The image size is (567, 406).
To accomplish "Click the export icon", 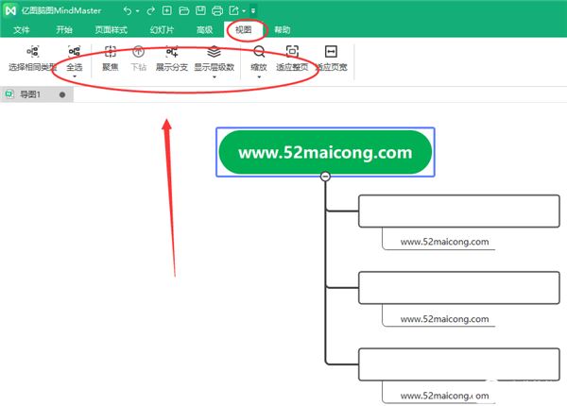I will (x=234, y=10).
